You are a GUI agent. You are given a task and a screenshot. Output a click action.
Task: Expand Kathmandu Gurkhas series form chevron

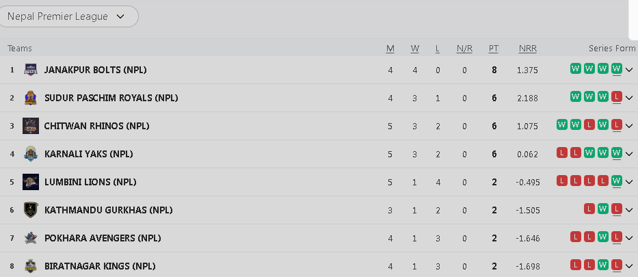[629, 210]
